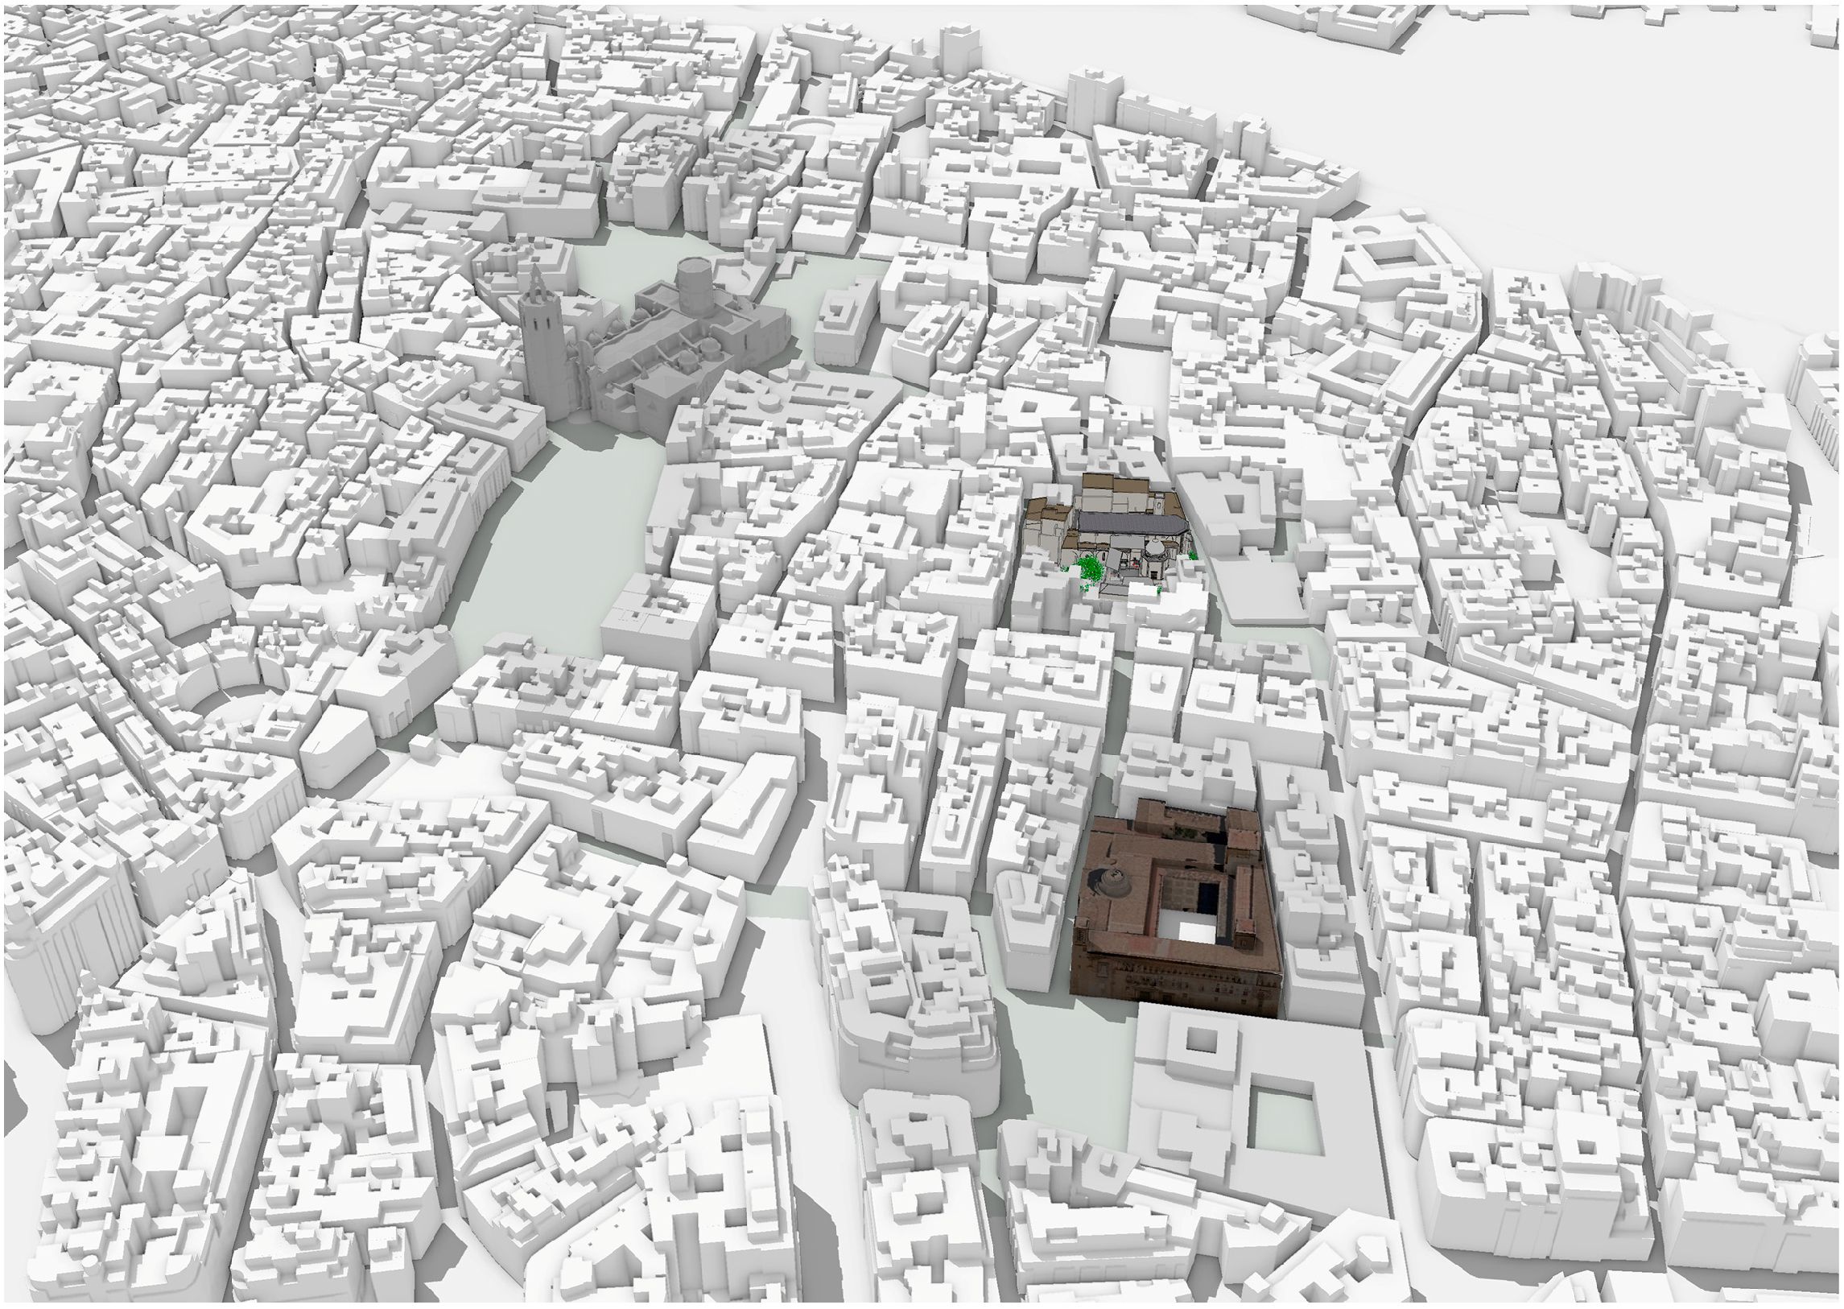The image size is (1844, 1309).
Task: Select the cathedral's octagonal lantern dome
Action: click(x=697, y=286)
